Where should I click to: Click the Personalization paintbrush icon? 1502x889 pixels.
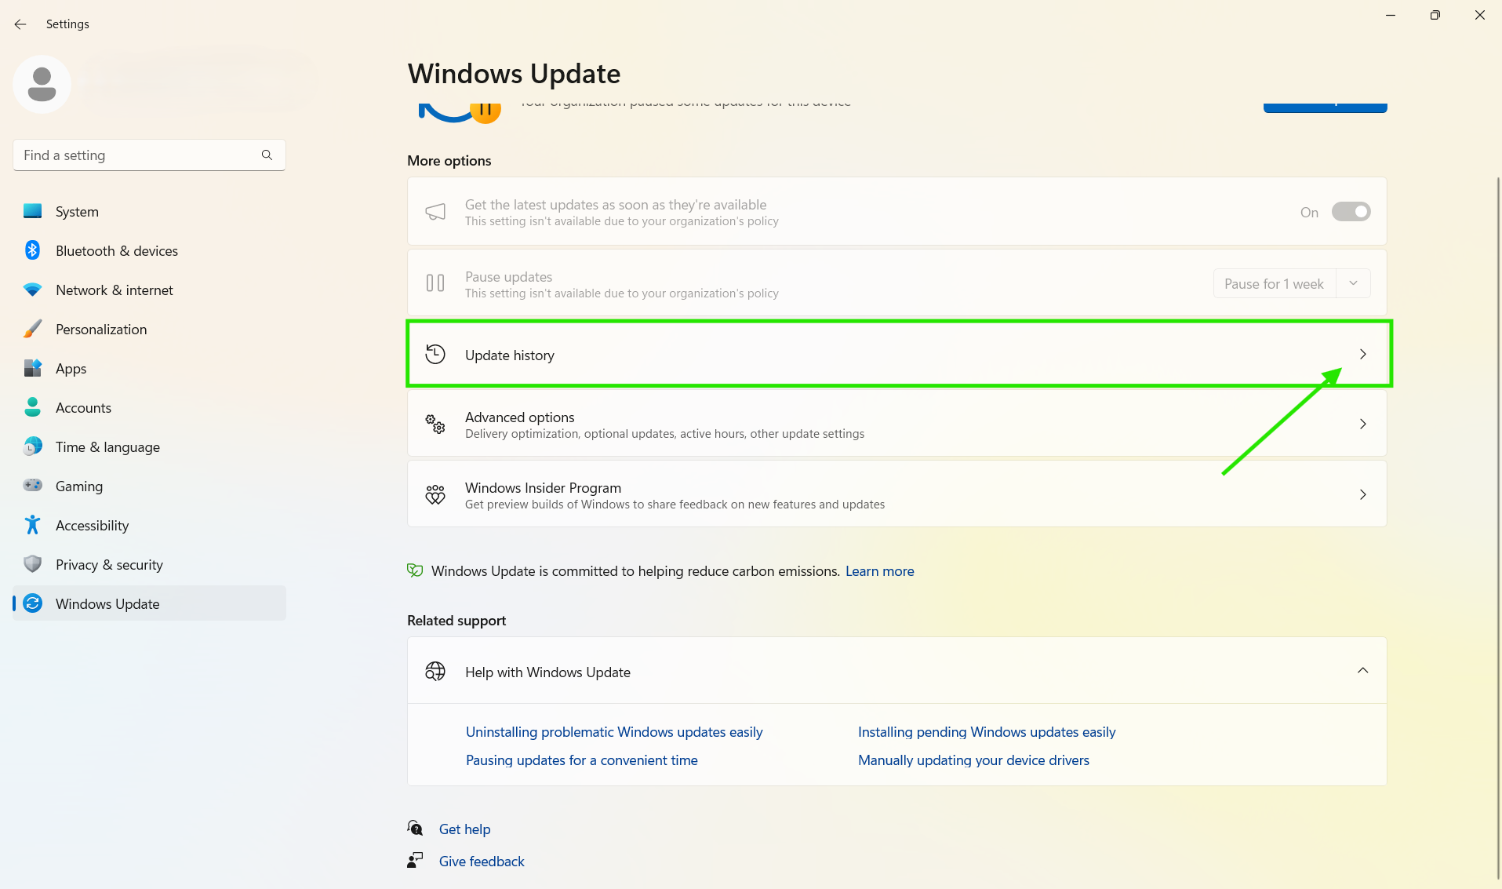point(32,329)
